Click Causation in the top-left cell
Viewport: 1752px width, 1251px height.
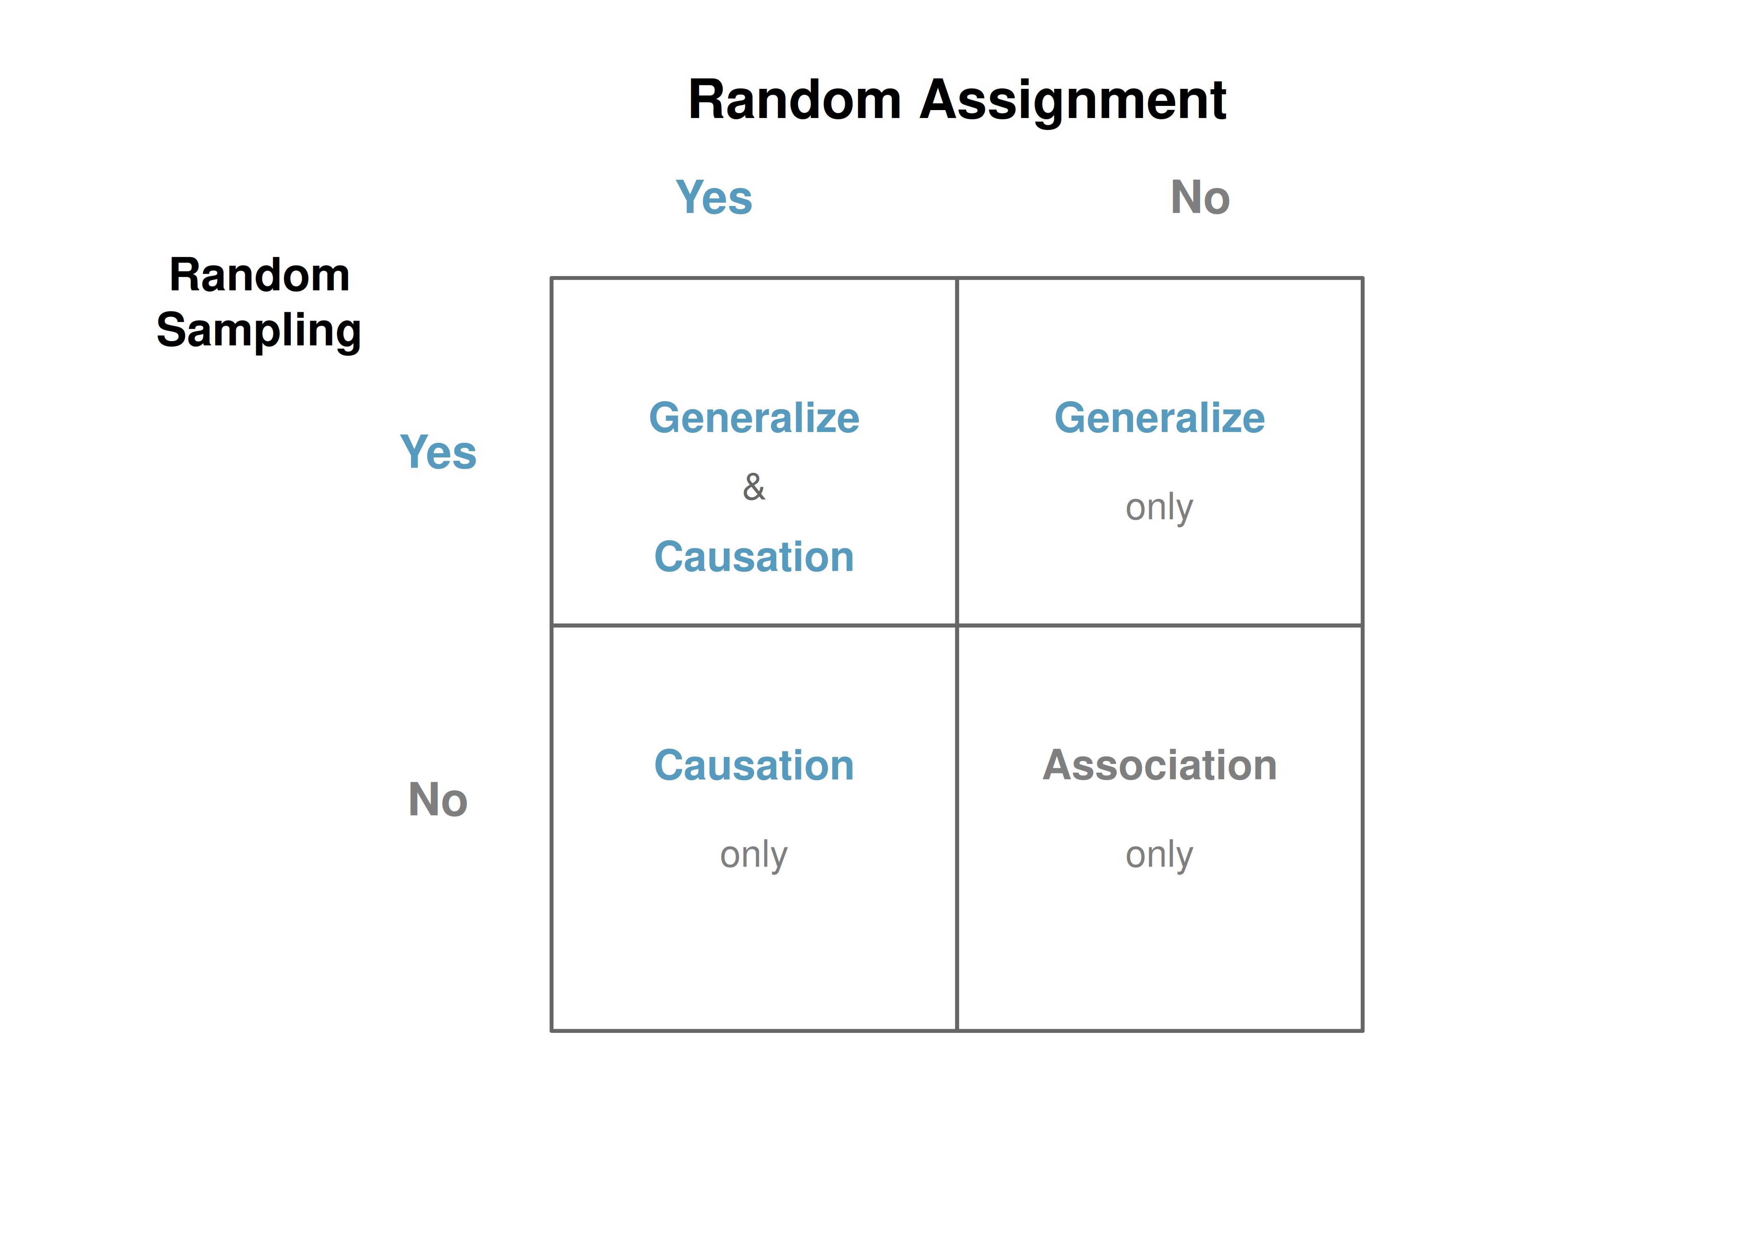point(753,556)
